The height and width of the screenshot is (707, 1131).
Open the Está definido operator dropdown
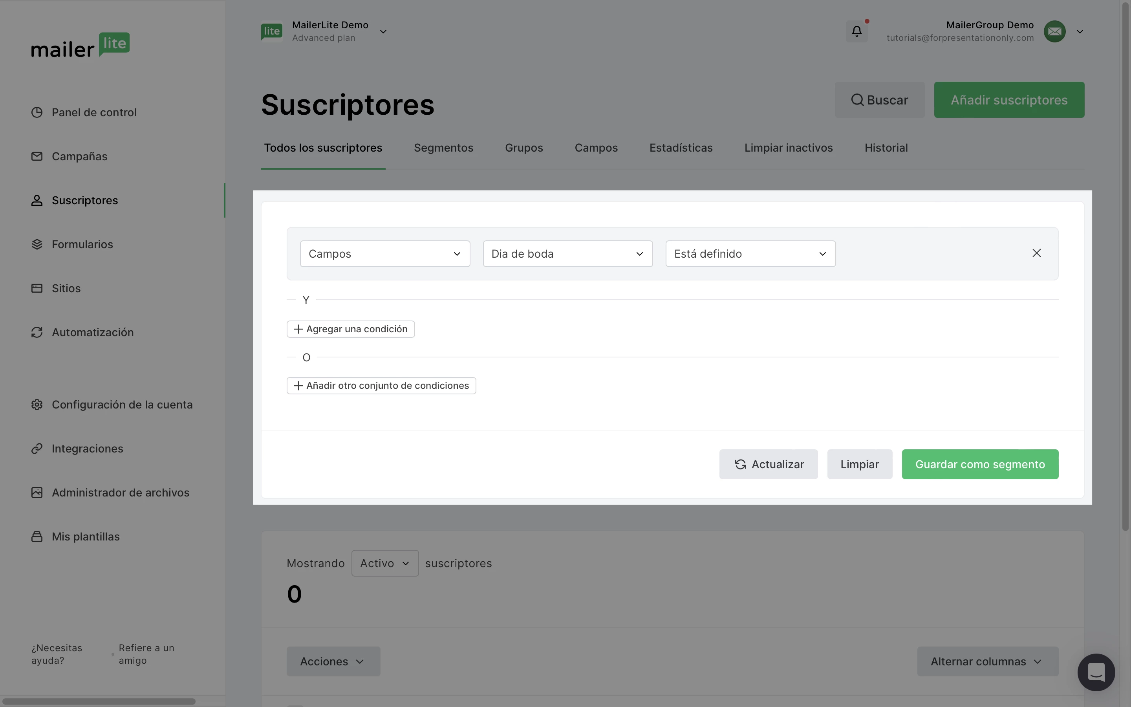[750, 253]
